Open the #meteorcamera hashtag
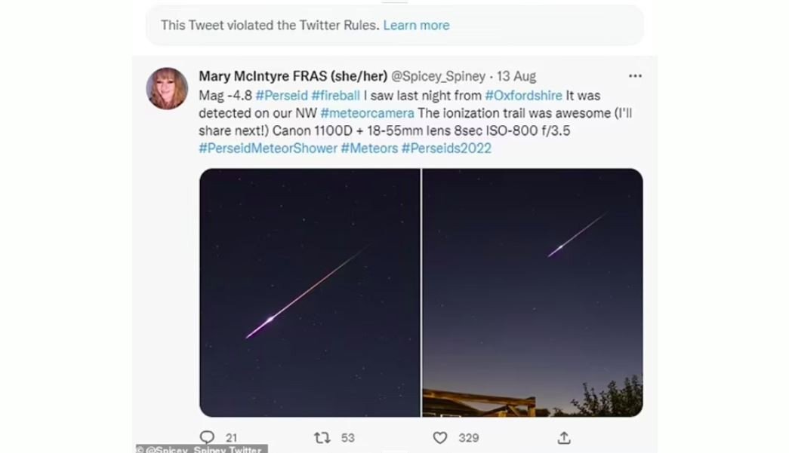This screenshot has width=789, height=453. 368,113
